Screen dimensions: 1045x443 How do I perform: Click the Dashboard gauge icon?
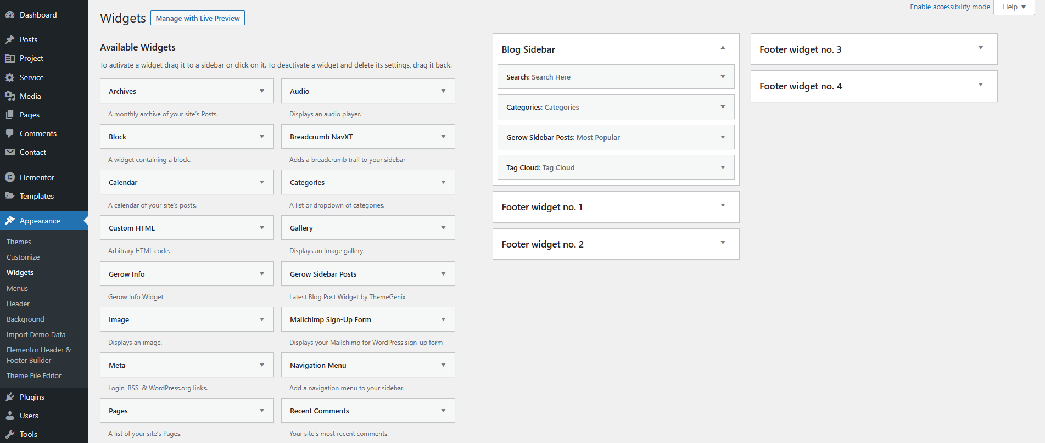click(10, 15)
